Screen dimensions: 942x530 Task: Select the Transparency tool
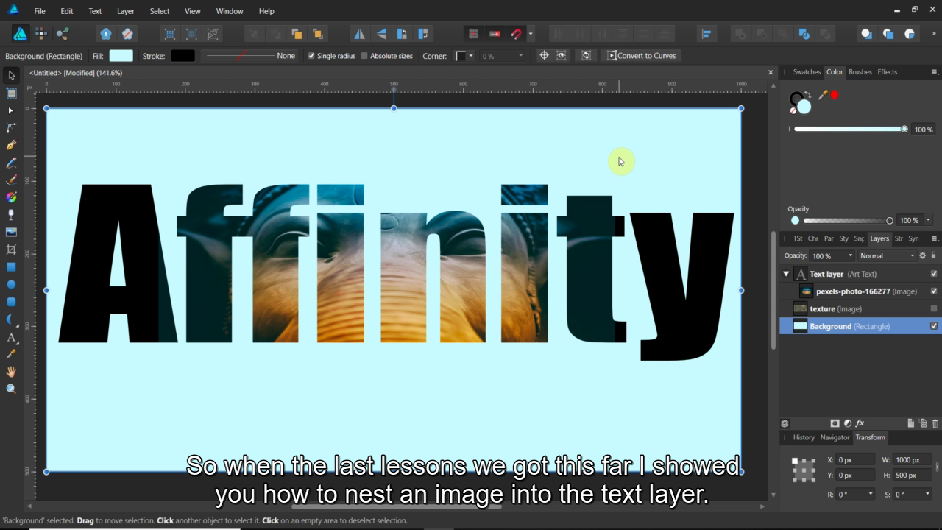11,215
